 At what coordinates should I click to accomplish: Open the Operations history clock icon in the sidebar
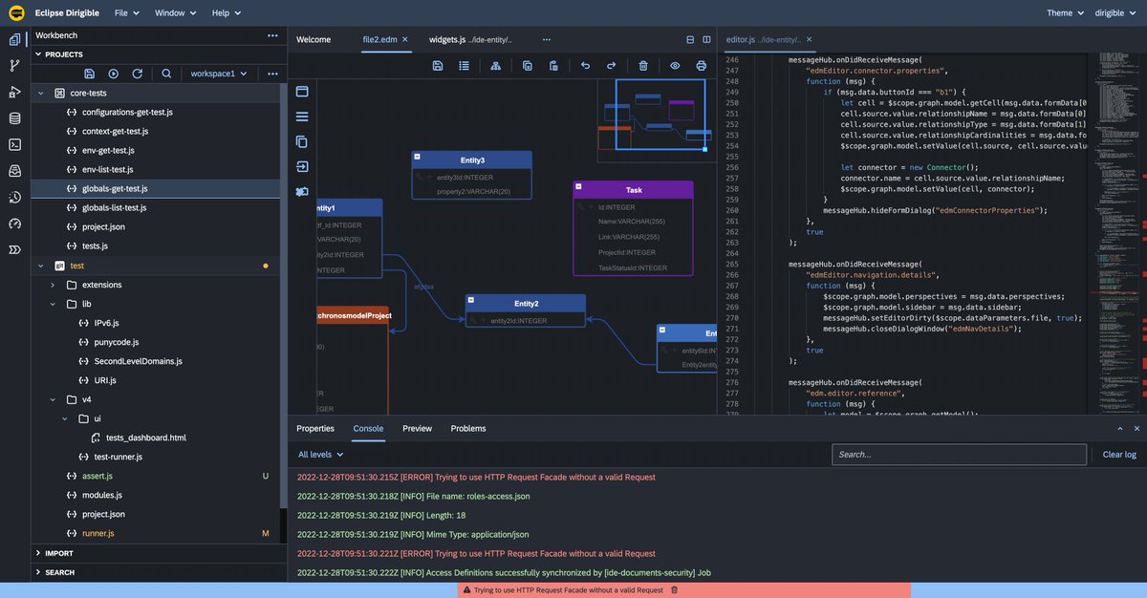tap(14, 197)
